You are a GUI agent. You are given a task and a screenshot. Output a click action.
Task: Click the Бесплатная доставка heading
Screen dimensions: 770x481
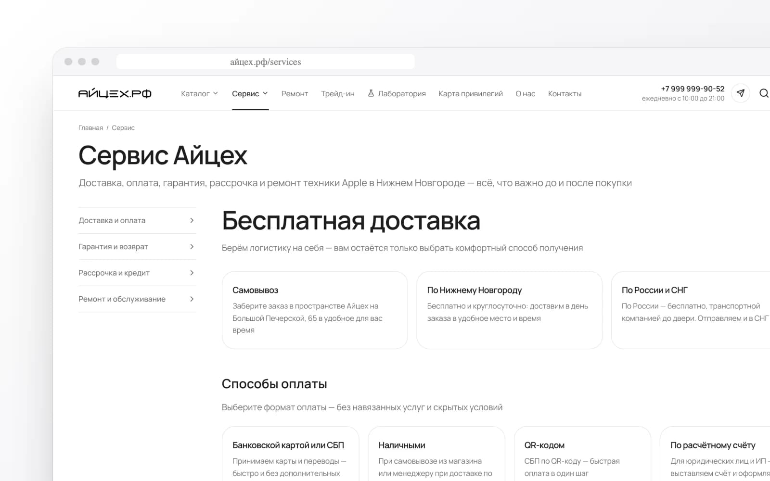(x=351, y=221)
